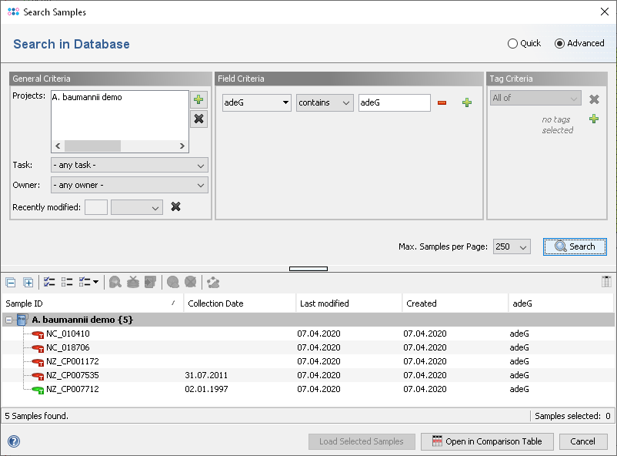
Task: Open the Owner dropdown
Action: (129, 185)
